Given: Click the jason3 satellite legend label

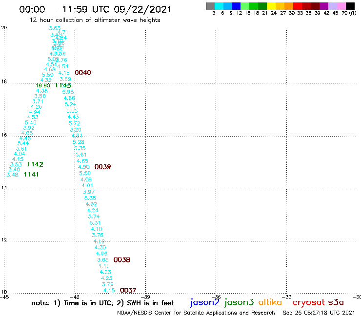Looking at the screenshot, I should click(x=239, y=302).
